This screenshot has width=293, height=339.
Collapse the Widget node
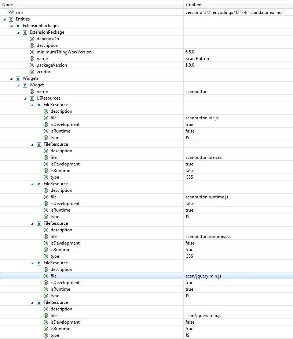tap(18, 85)
